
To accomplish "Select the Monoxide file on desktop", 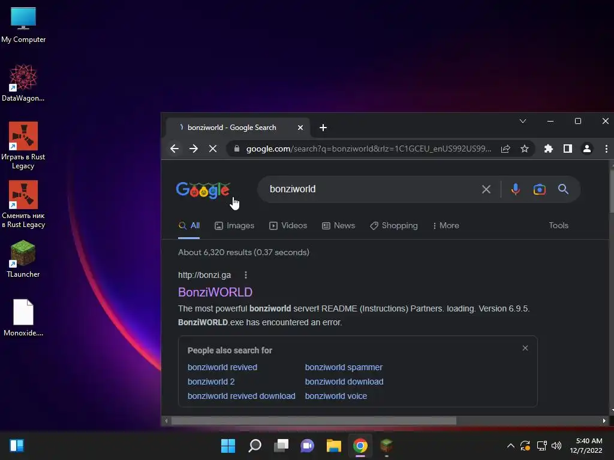I will [23, 317].
